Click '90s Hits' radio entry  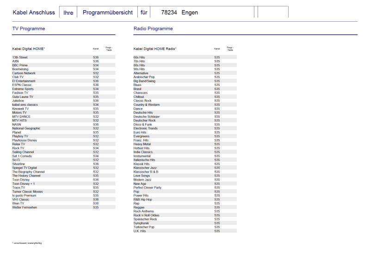coord(185,69)
